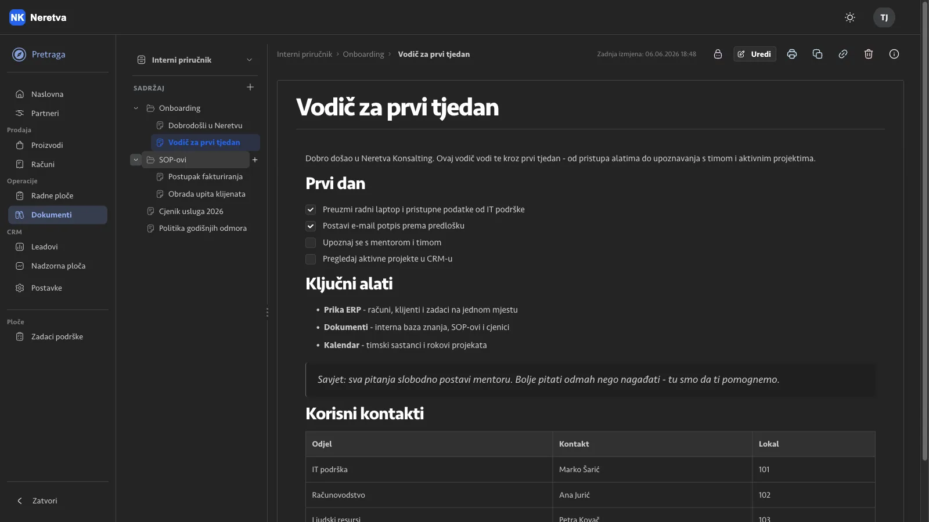Viewport: 929px width, 522px height.
Task: Click Savjet quote block
Action: click(x=590, y=379)
